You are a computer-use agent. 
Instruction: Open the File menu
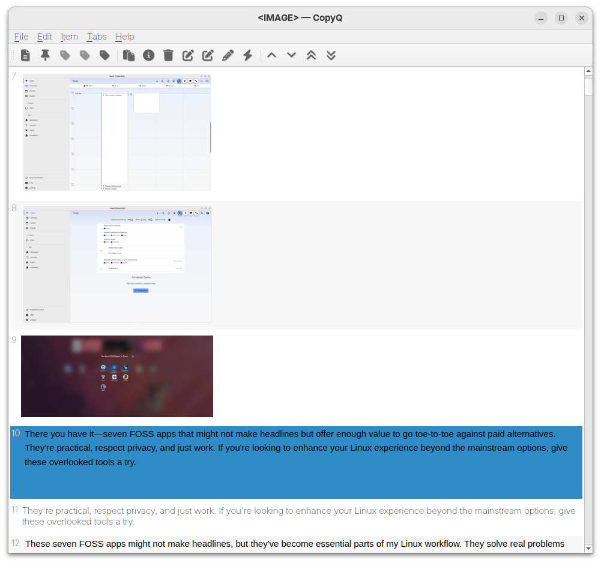(x=22, y=37)
